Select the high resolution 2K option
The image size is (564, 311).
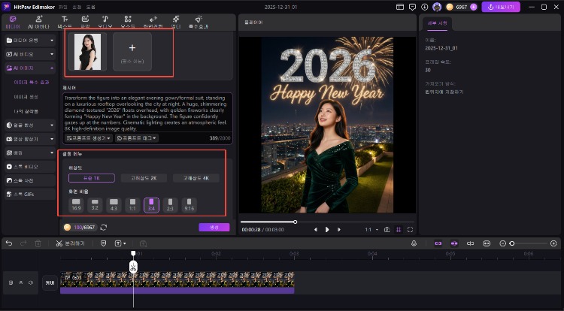(144, 178)
